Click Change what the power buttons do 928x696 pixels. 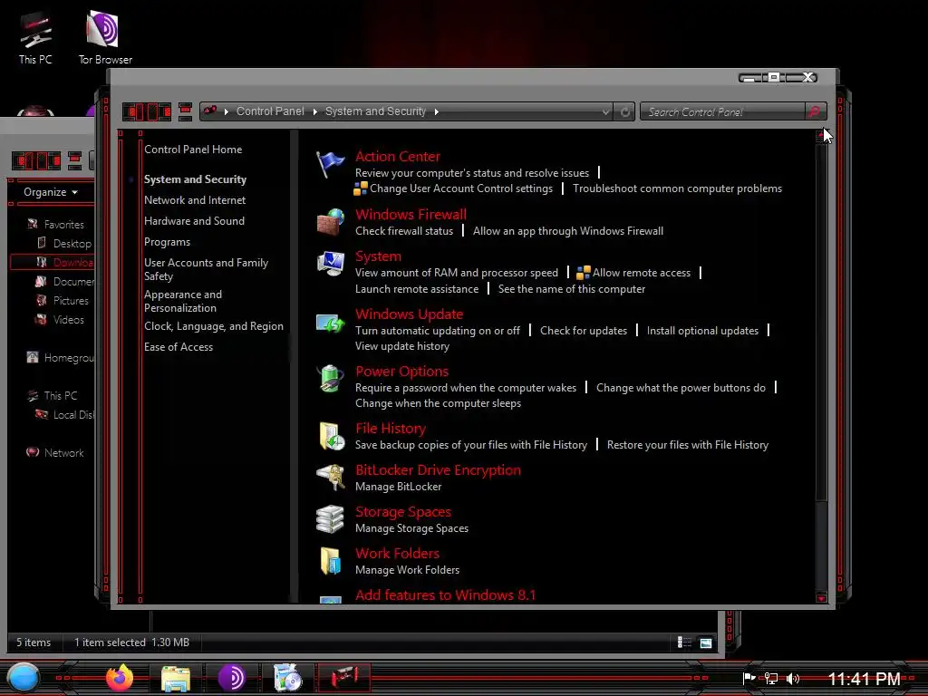click(x=681, y=388)
